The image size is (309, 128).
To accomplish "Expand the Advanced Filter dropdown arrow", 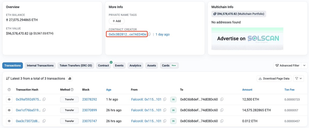I will (304, 65).
